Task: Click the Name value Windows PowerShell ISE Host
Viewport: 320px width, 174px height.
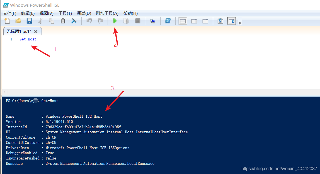Action: tap(74, 116)
